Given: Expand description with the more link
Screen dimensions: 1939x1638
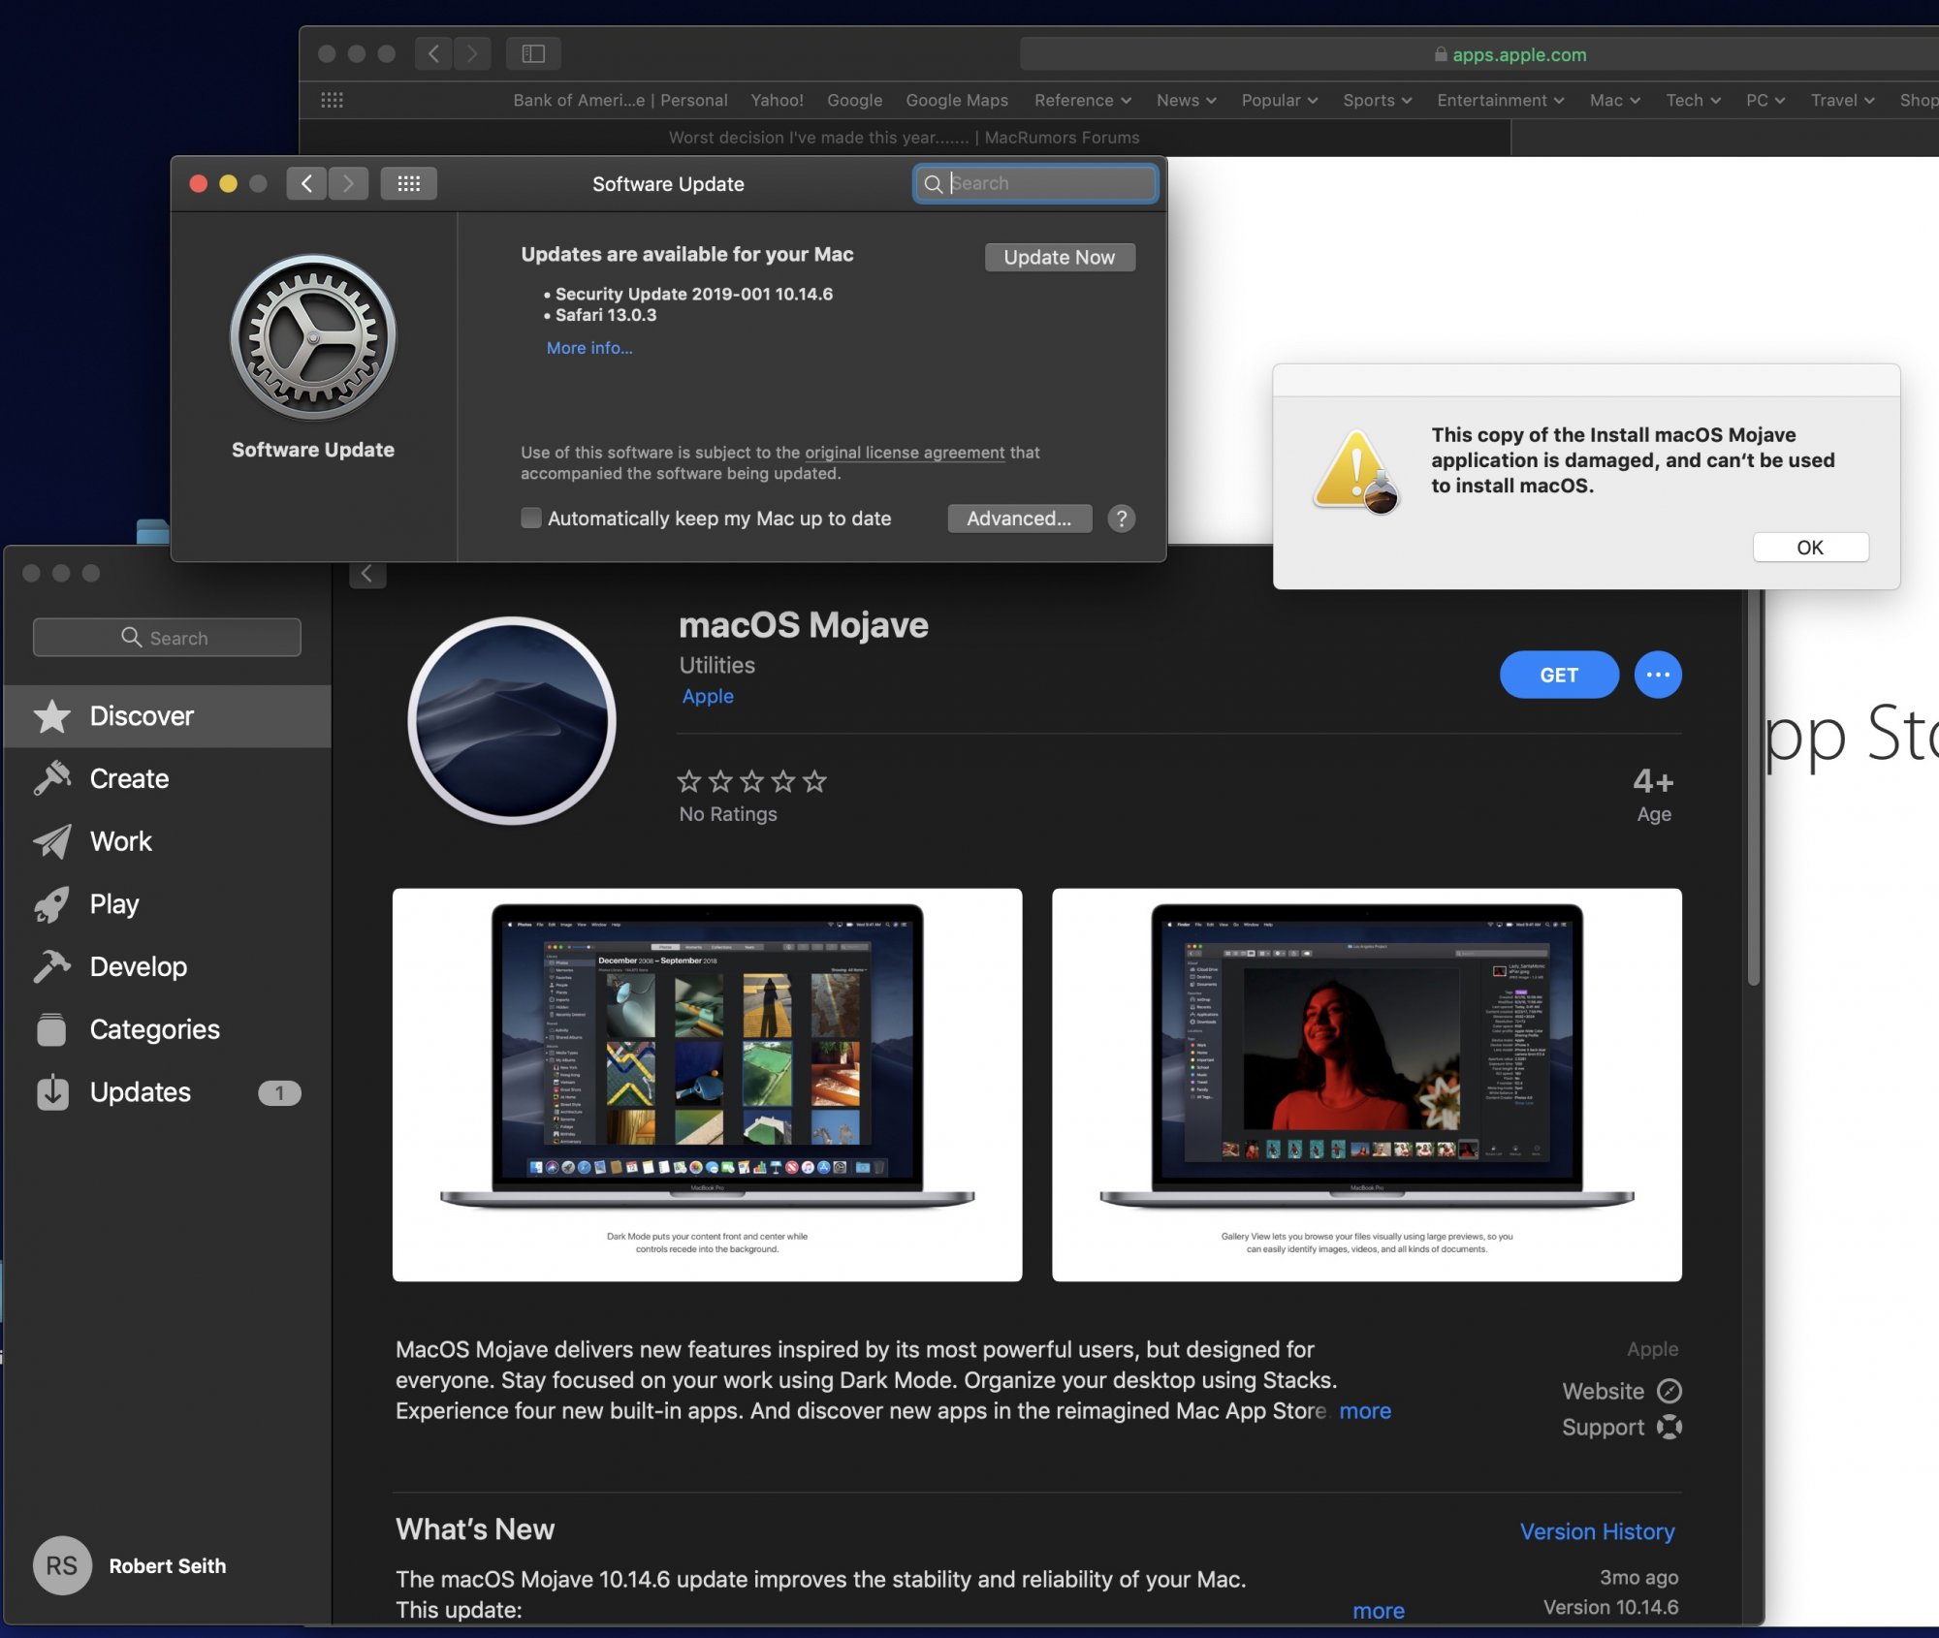Looking at the screenshot, I should click(x=1365, y=1410).
